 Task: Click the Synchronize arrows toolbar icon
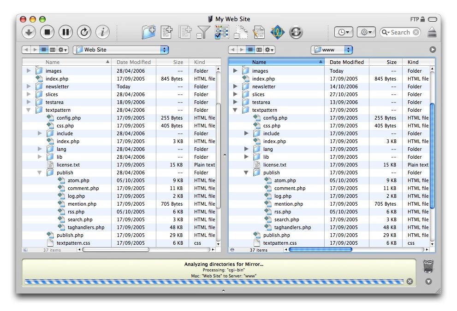click(296, 32)
